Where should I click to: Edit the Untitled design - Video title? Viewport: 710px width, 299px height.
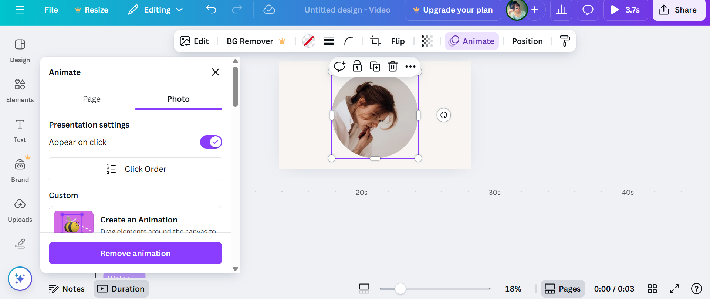coord(347,10)
